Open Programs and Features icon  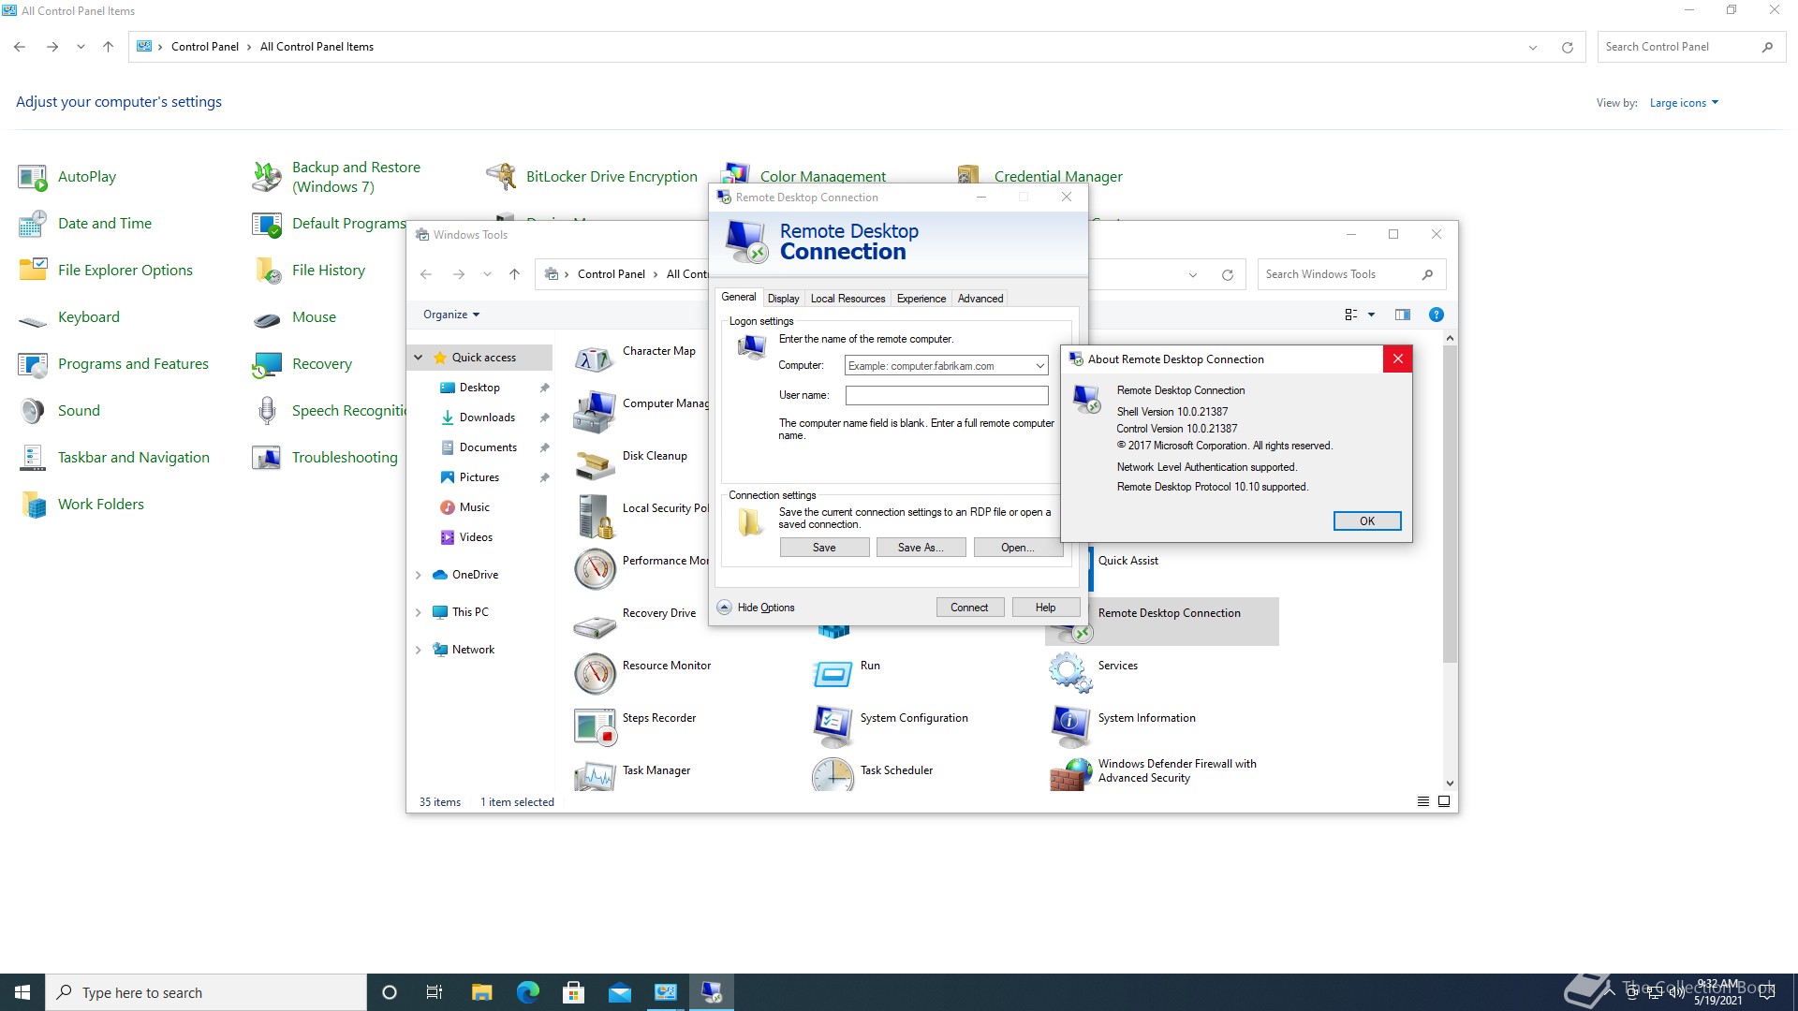[33, 364]
